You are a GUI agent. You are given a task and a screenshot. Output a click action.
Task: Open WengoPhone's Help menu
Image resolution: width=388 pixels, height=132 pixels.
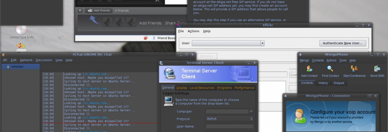click(x=352, y=60)
